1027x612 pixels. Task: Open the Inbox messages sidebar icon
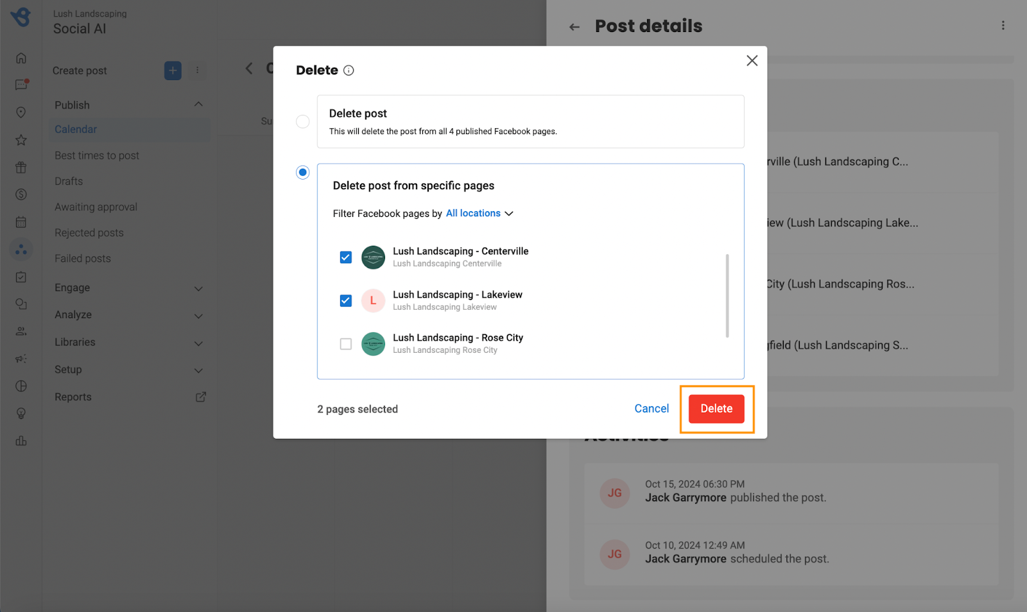(x=21, y=85)
